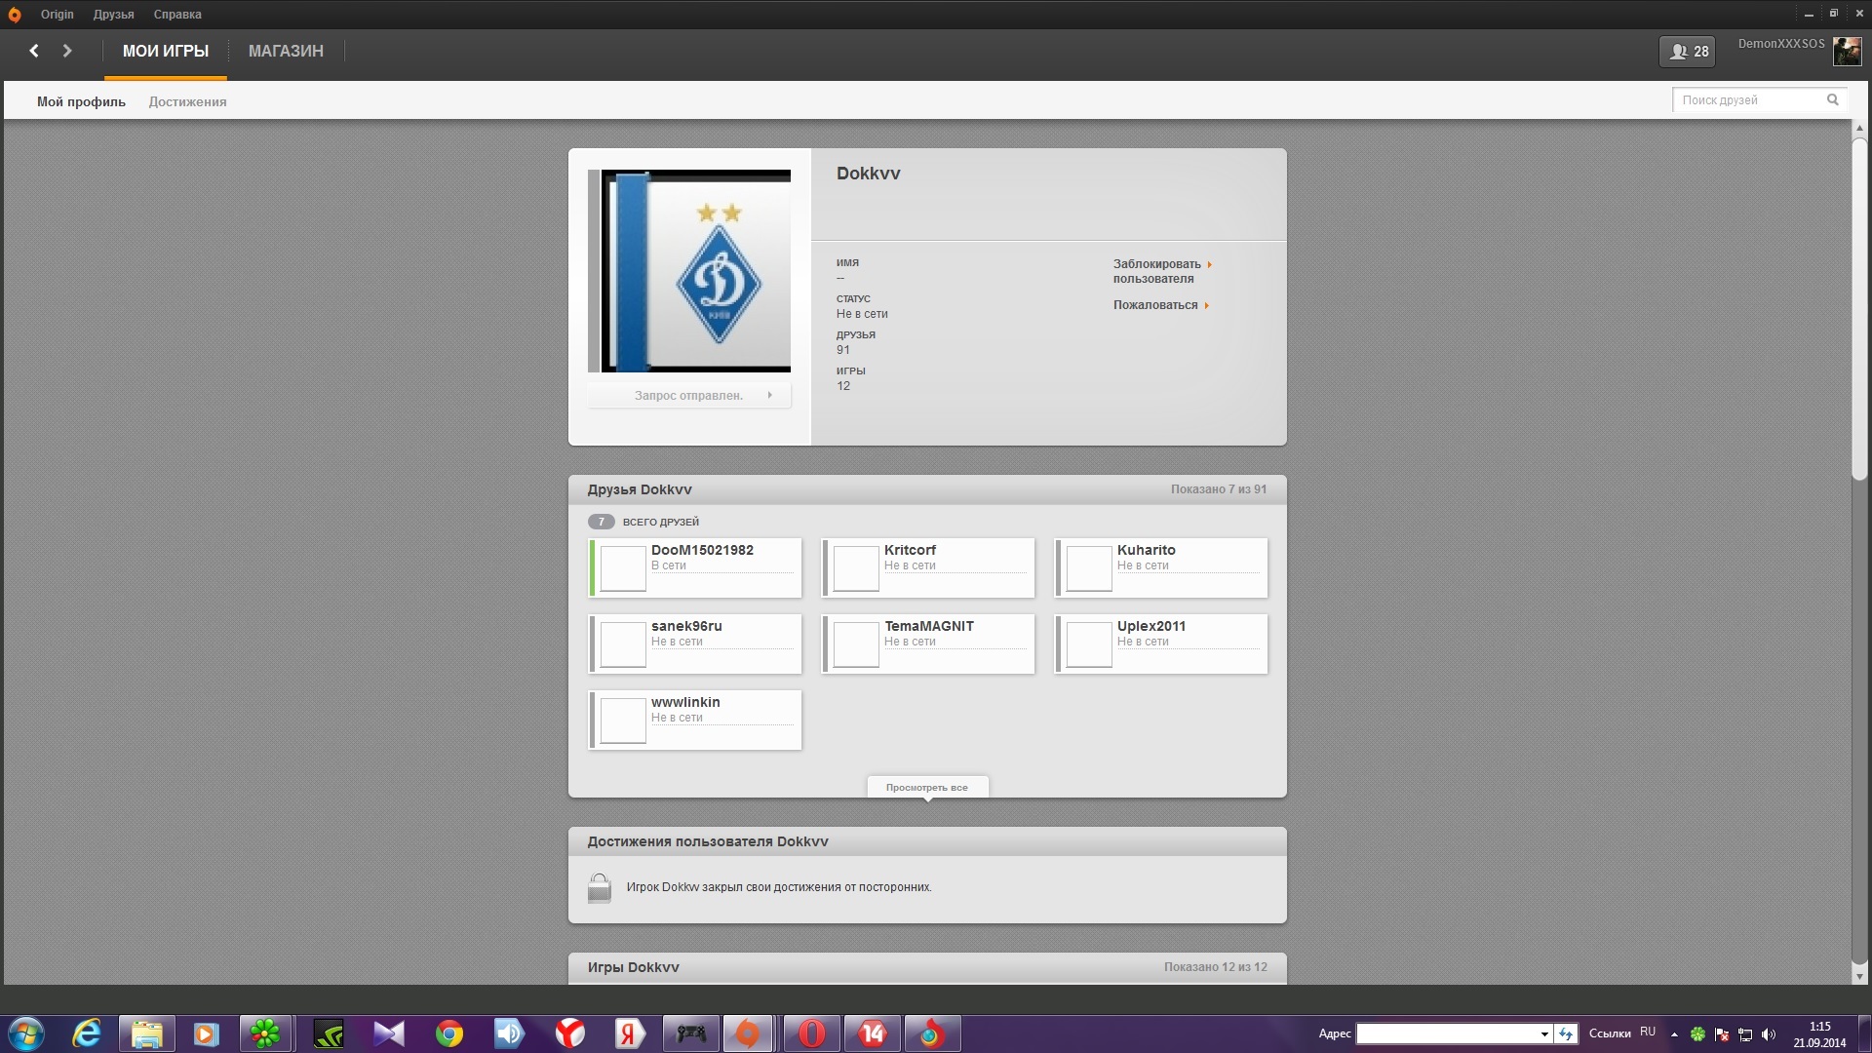Viewport: 1872px width, 1053px height.
Task: Open Kritcorf profile name
Action: (910, 550)
